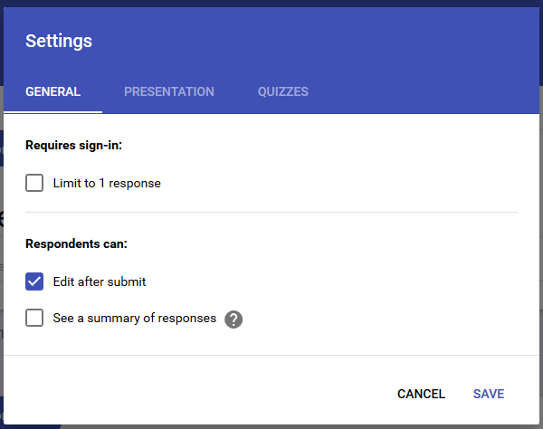Enable the Limit to 1 response checkbox

coord(34,183)
